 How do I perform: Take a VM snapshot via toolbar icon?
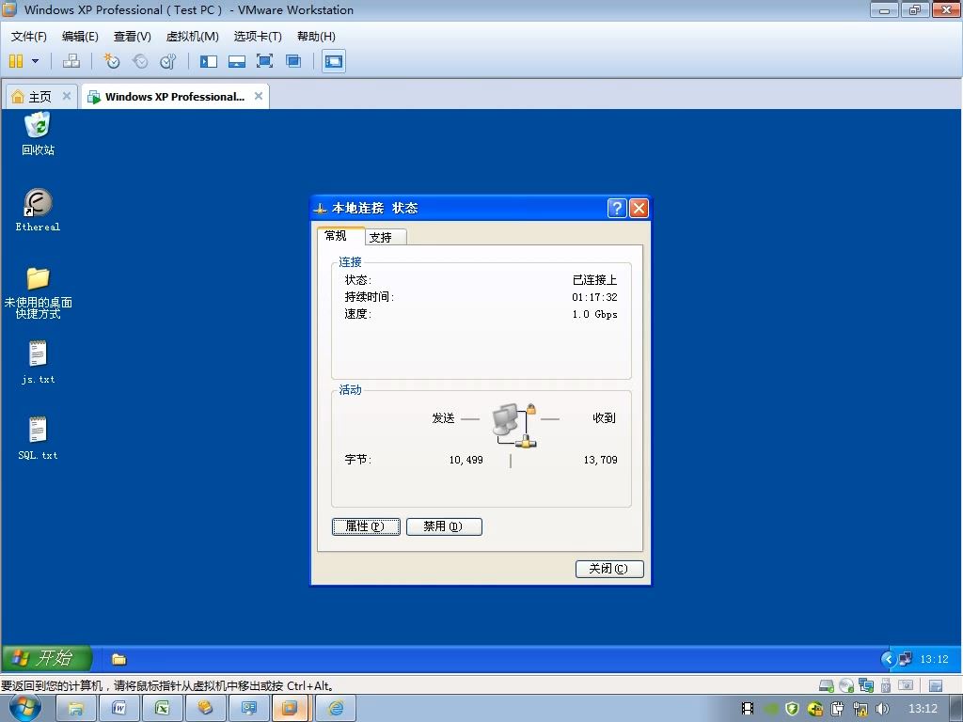[111, 61]
